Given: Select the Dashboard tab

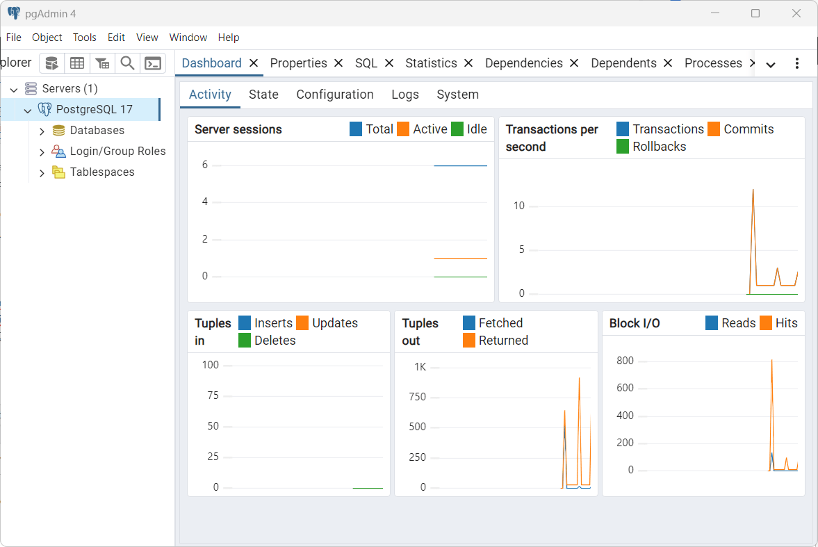Looking at the screenshot, I should (211, 63).
